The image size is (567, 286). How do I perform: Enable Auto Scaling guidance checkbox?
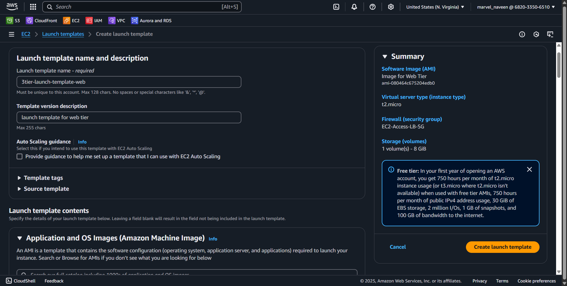(20, 156)
